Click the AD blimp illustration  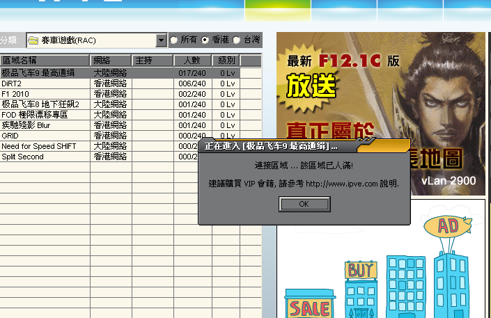448,225
